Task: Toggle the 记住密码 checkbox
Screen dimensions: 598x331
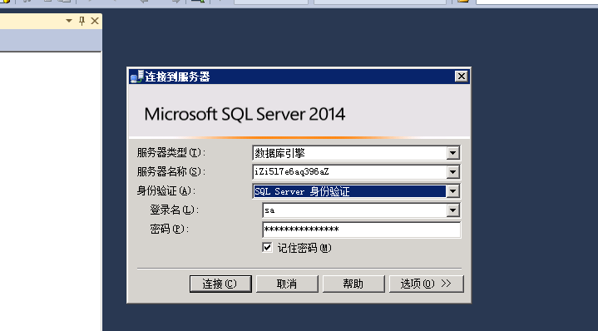Action: tap(267, 248)
